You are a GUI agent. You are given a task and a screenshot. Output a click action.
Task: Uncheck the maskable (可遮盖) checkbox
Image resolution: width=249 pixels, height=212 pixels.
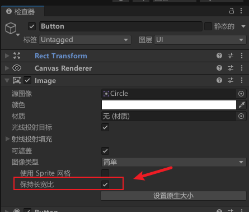(105, 151)
